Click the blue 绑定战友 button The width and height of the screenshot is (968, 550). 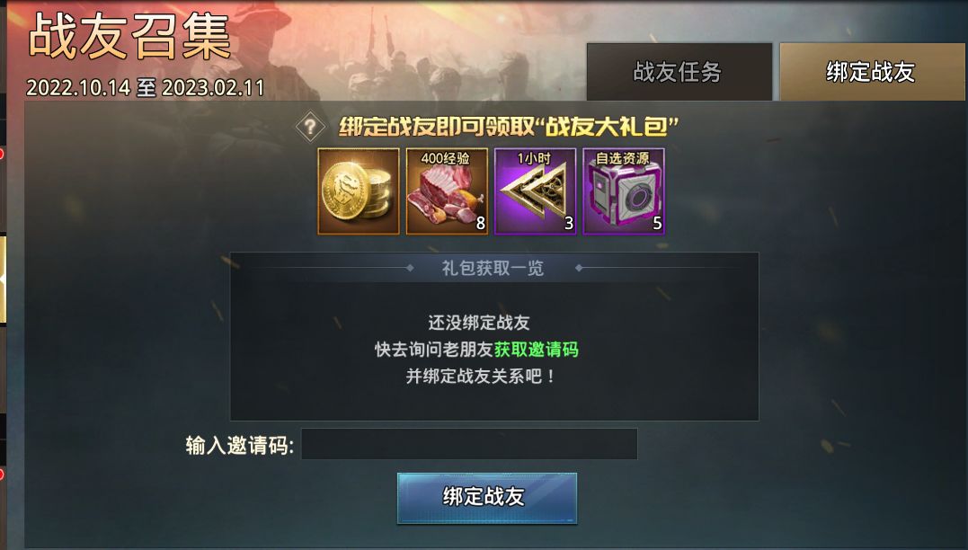[486, 498]
